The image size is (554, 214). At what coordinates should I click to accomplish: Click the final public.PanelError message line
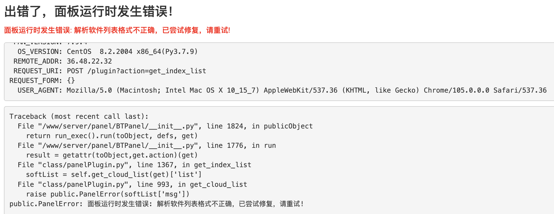click(x=156, y=204)
